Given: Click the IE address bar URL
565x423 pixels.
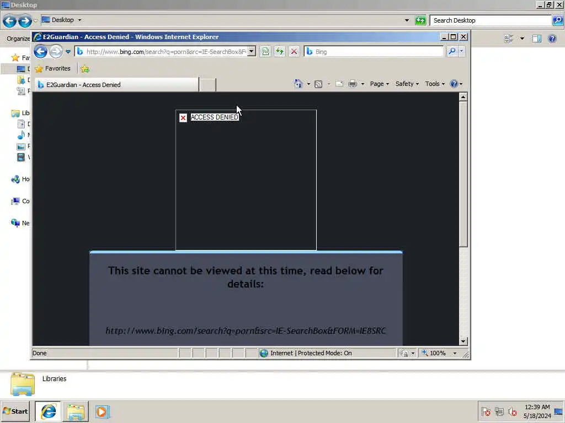Looking at the screenshot, I should [x=166, y=51].
